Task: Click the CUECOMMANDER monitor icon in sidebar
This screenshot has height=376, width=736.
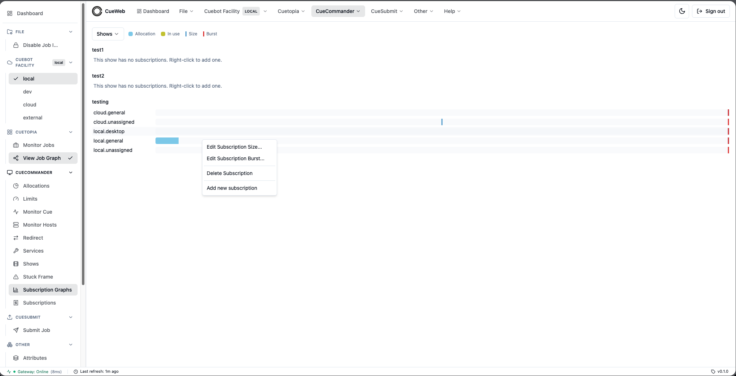Action: point(10,172)
